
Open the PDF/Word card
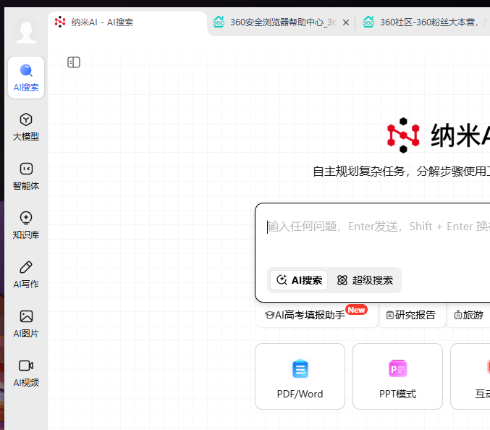300,376
